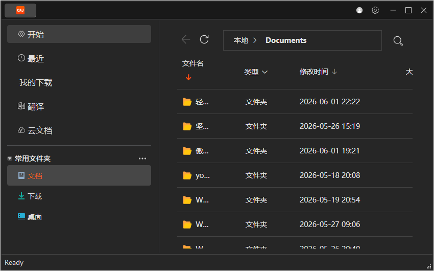Click Documents in the breadcrumb path
Viewport: 434px width, 271px height.
coord(286,40)
